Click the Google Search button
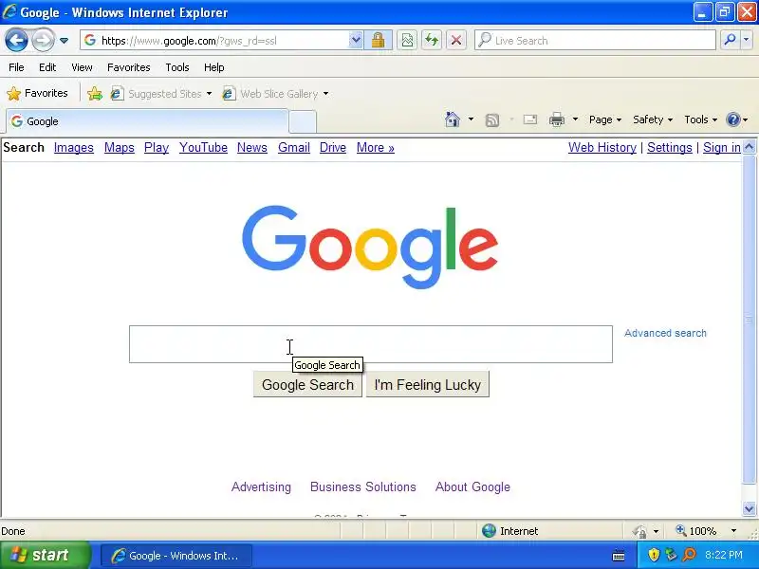The width and height of the screenshot is (759, 569). tap(307, 385)
